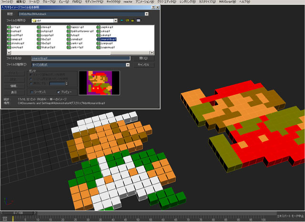The height and width of the screenshot is (222, 305).
Task: Select the third gamma radio option (override)
Action: tap(30, 84)
